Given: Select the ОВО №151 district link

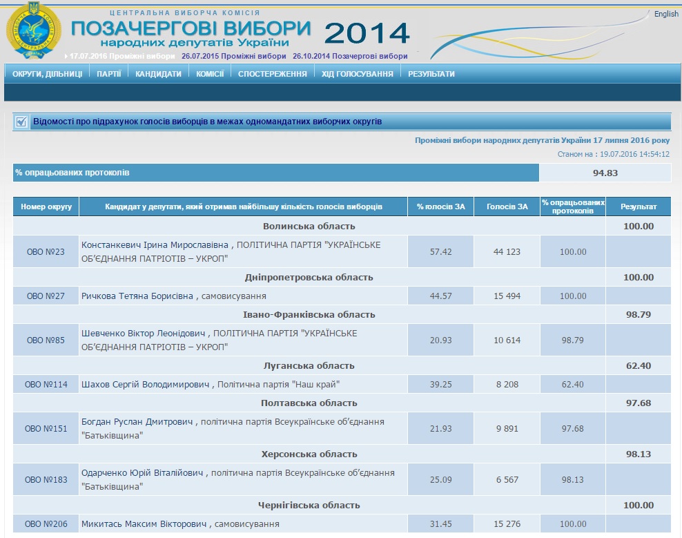Looking at the screenshot, I should [x=46, y=429].
